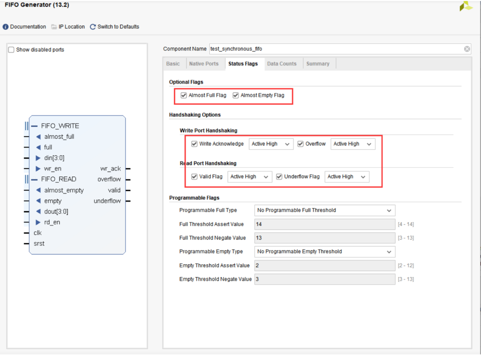Image resolution: width=481 pixels, height=355 pixels.
Task: Click the Switch to Defaults refresh icon
Action: pyautogui.click(x=93, y=27)
